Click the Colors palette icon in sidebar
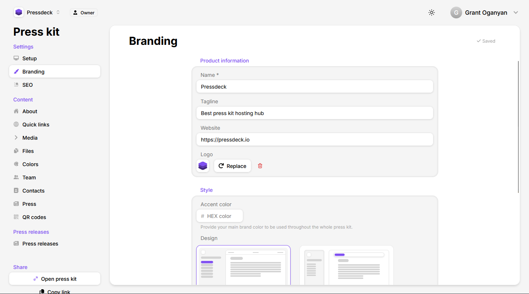The image size is (529, 294). [x=16, y=164]
